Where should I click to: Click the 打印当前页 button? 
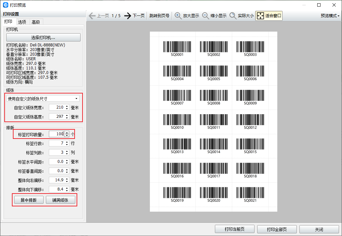point(235,229)
